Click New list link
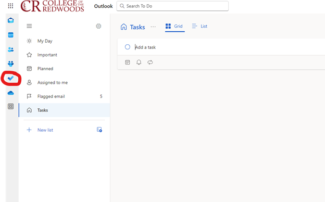Image resolution: width=325 pixels, height=202 pixels. [x=45, y=130]
